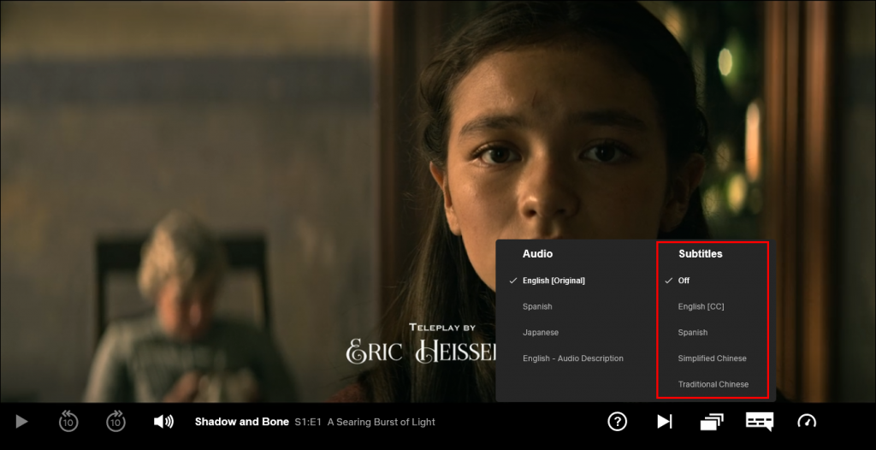
Task: Open the episodes list icon
Action: [x=712, y=422]
